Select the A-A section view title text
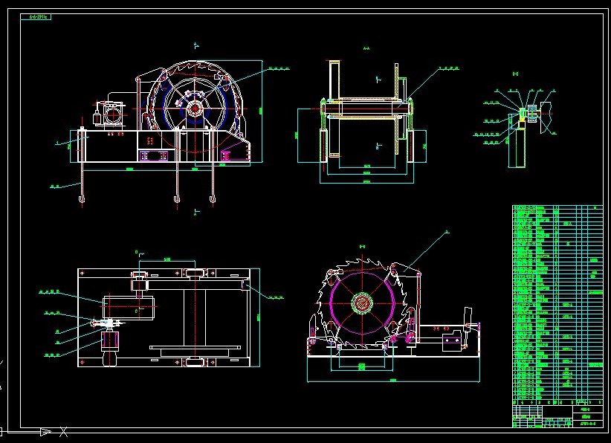611x443 pixels. click(366, 49)
